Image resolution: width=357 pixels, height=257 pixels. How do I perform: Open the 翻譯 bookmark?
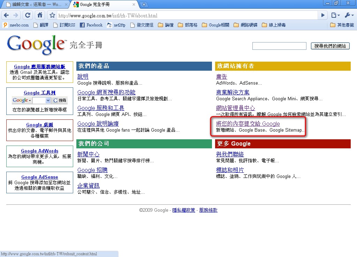point(41,25)
